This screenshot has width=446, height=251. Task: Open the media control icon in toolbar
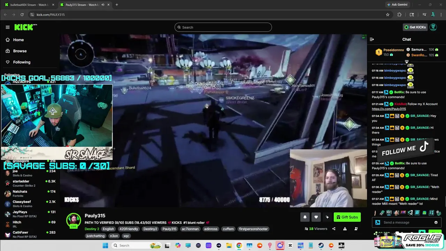click(424, 15)
